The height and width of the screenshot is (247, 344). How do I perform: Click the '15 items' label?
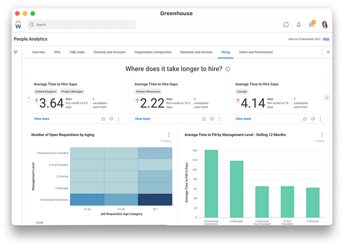[166, 141]
